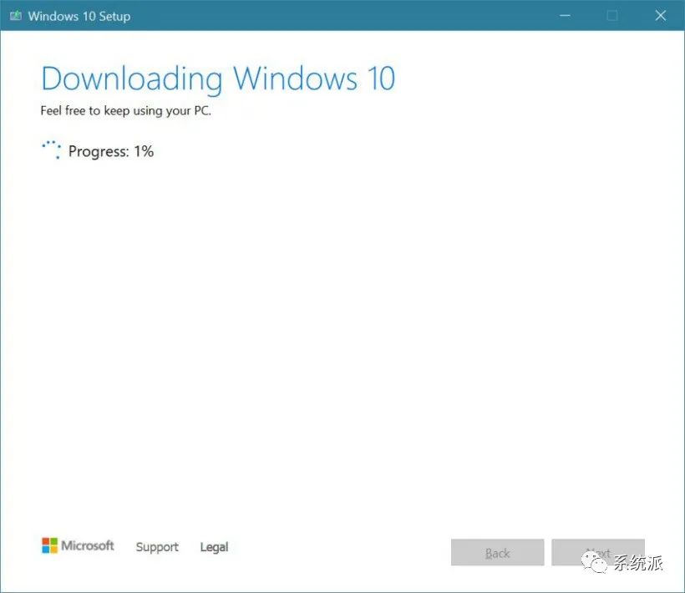Screen dimensions: 685x593
Task: Open the Legal link
Action: point(214,547)
